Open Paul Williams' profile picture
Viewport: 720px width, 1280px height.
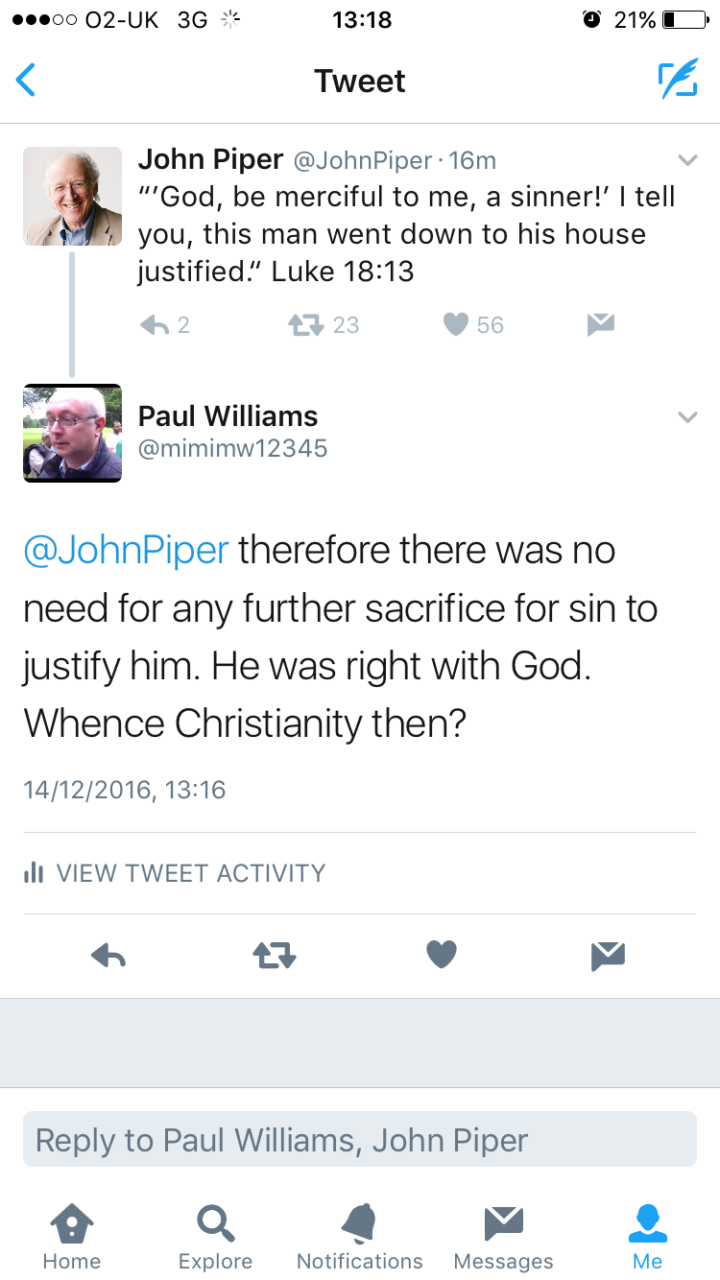pyautogui.click(x=72, y=433)
